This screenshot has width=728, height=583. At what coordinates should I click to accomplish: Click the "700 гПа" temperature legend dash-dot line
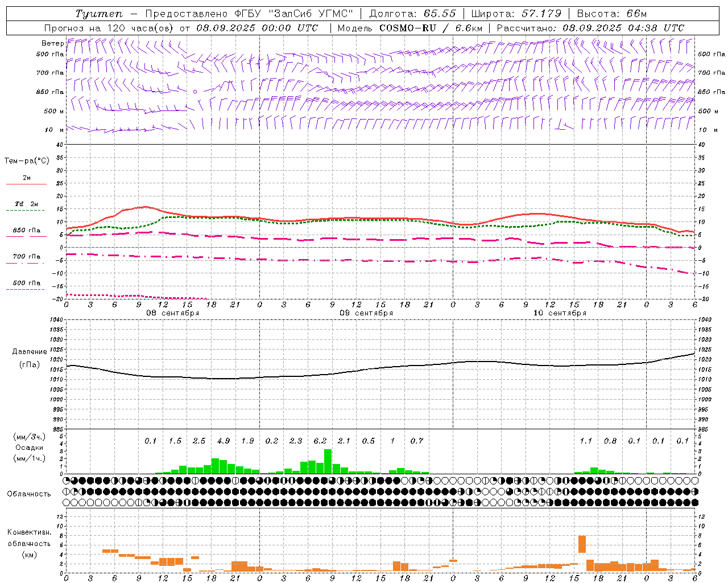click(26, 264)
